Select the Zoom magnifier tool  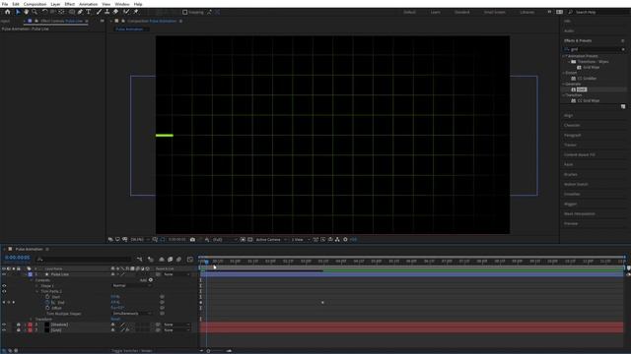(x=35, y=12)
